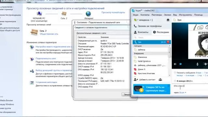Collapse the 'Вчерашние' group header in Skype
The height and width of the screenshot is (117, 208).
150,53
